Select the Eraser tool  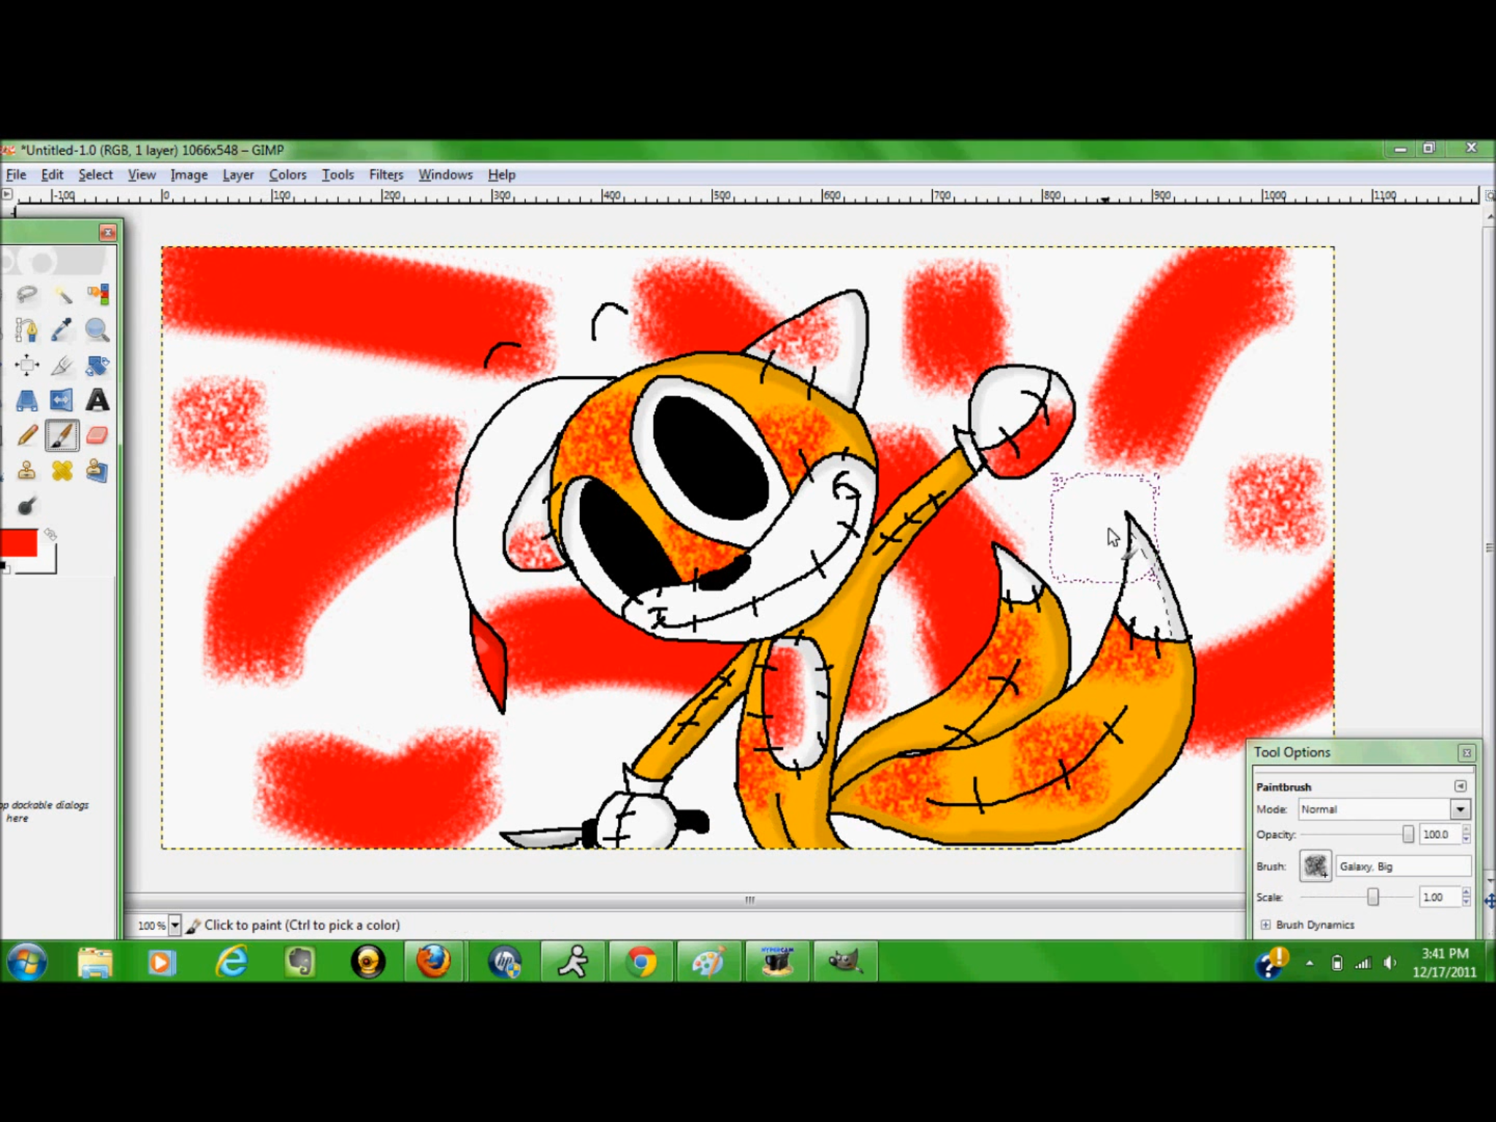point(97,436)
